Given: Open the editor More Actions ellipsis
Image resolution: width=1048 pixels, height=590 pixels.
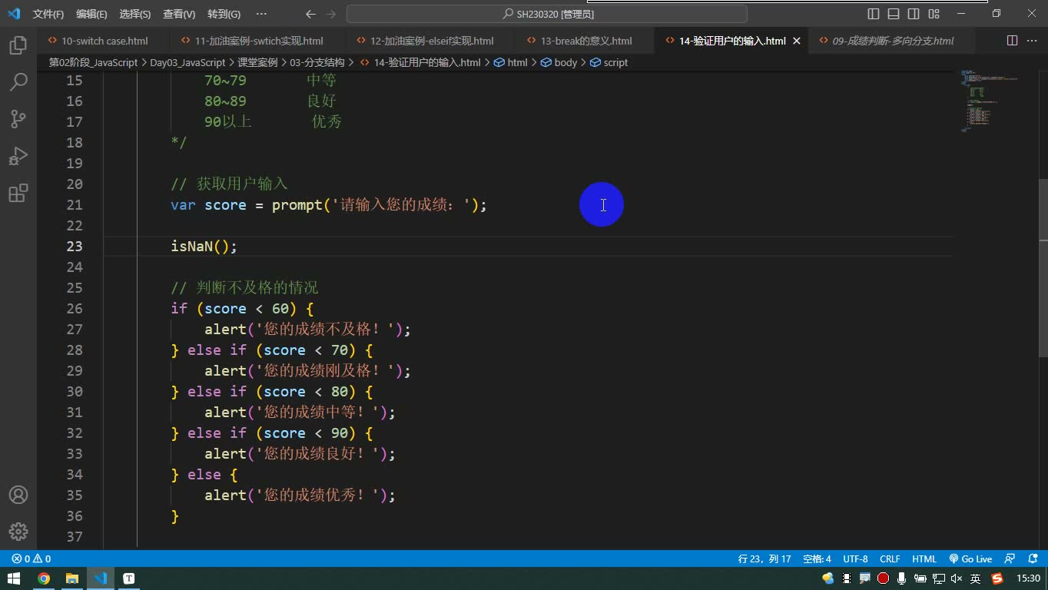Looking at the screenshot, I should [x=1032, y=41].
